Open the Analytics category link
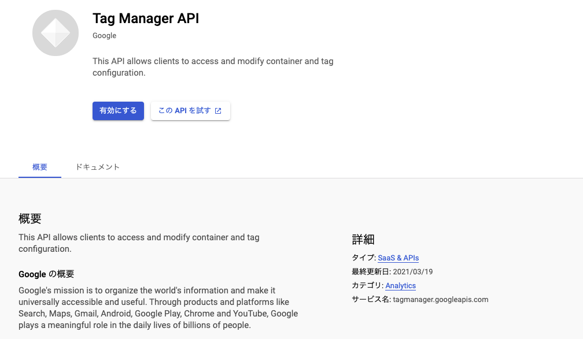Viewport: 583px width, 339px height. (400, 286)
